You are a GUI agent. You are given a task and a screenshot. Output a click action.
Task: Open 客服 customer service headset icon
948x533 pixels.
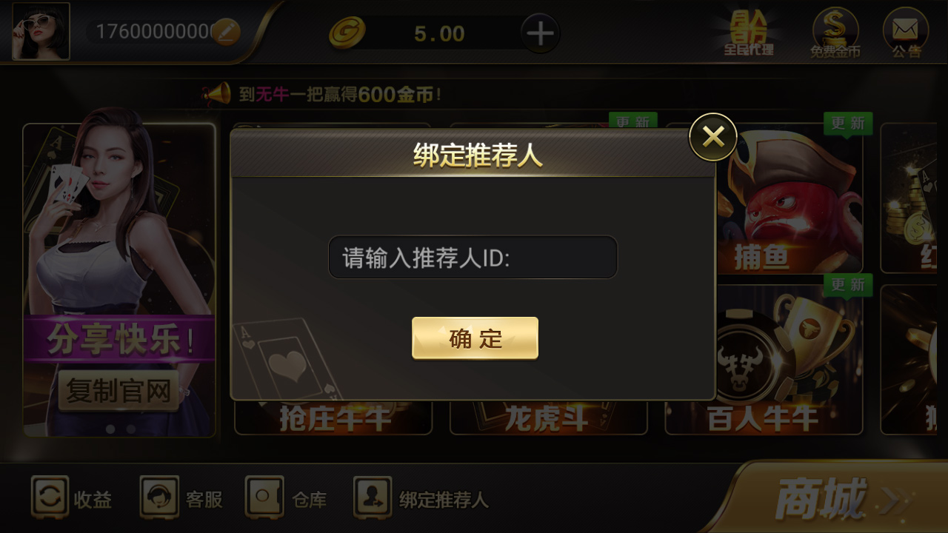tap(181, 498)
